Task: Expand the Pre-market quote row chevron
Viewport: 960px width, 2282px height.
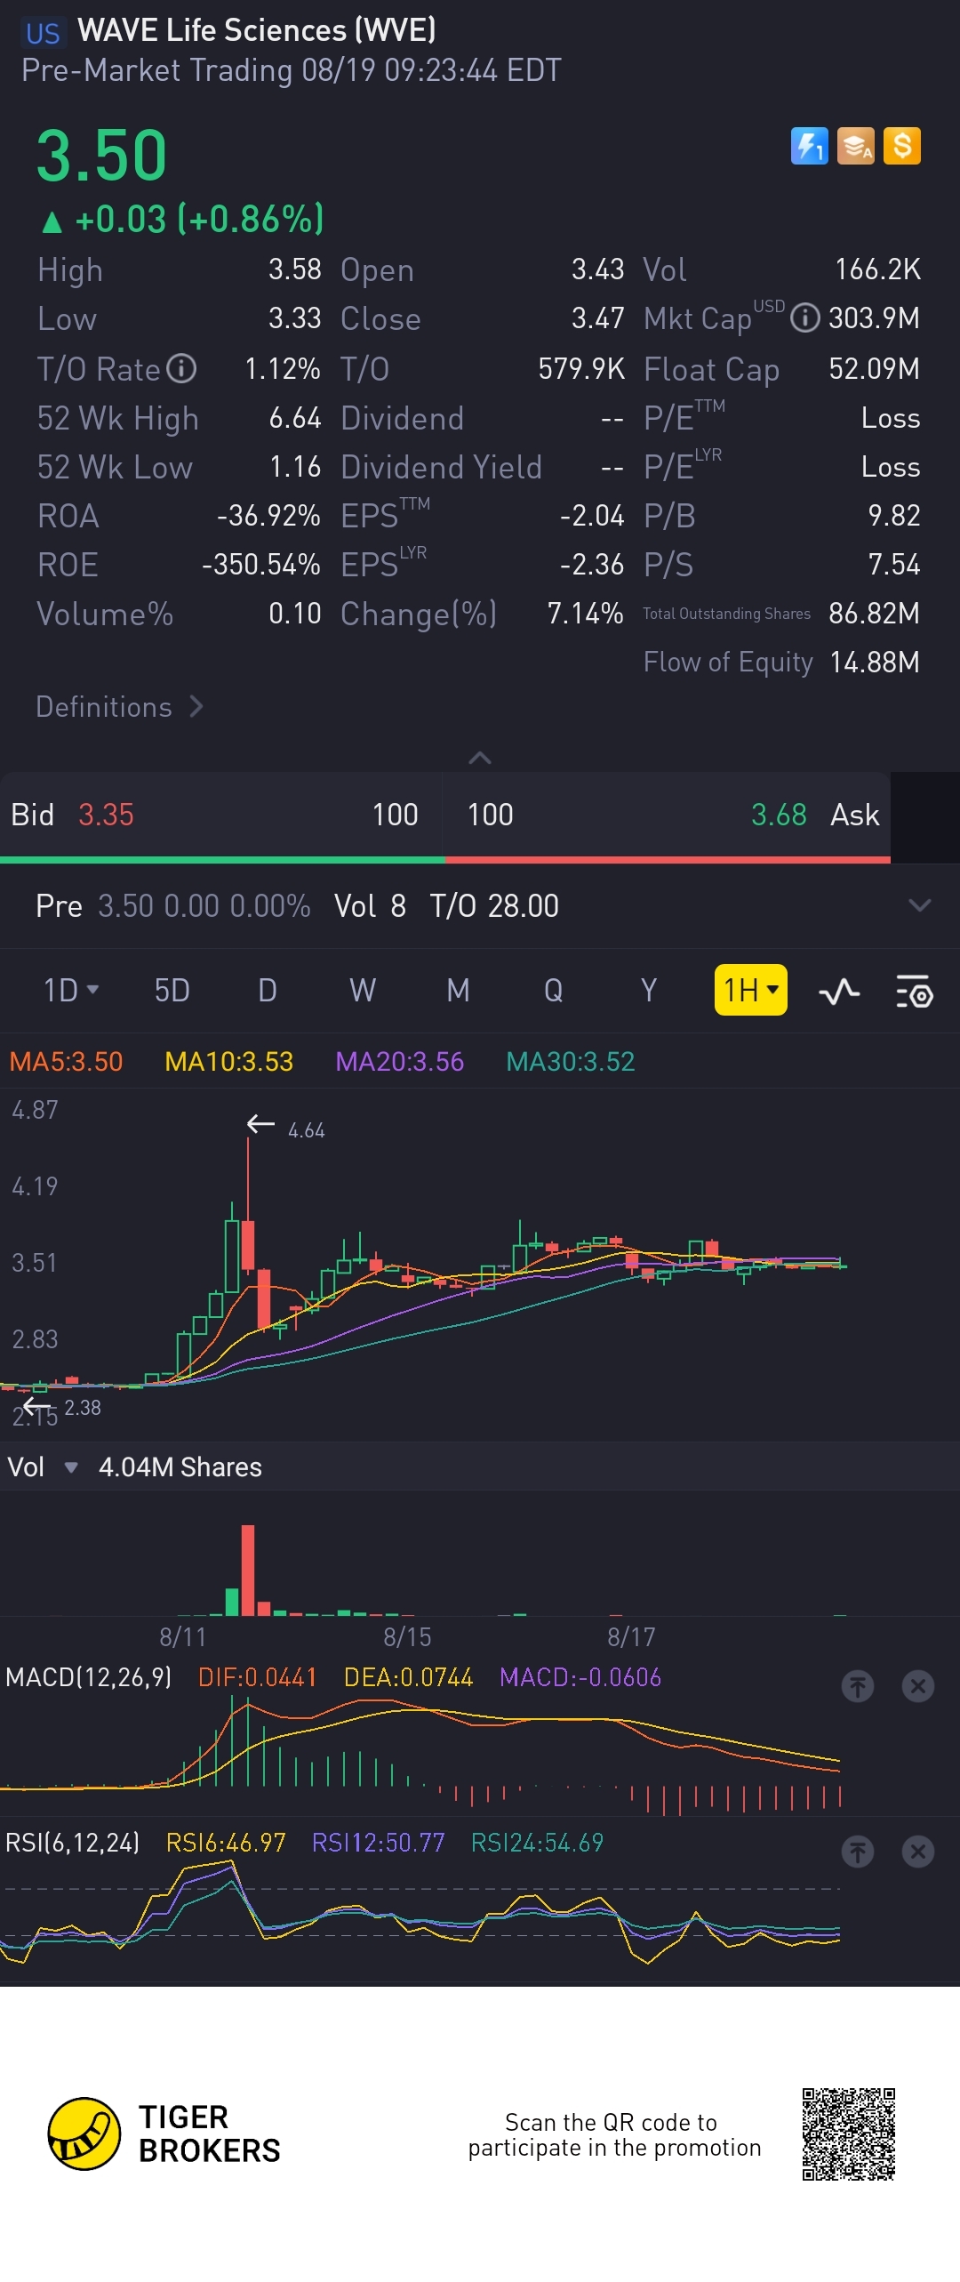Action: [919, 905]
